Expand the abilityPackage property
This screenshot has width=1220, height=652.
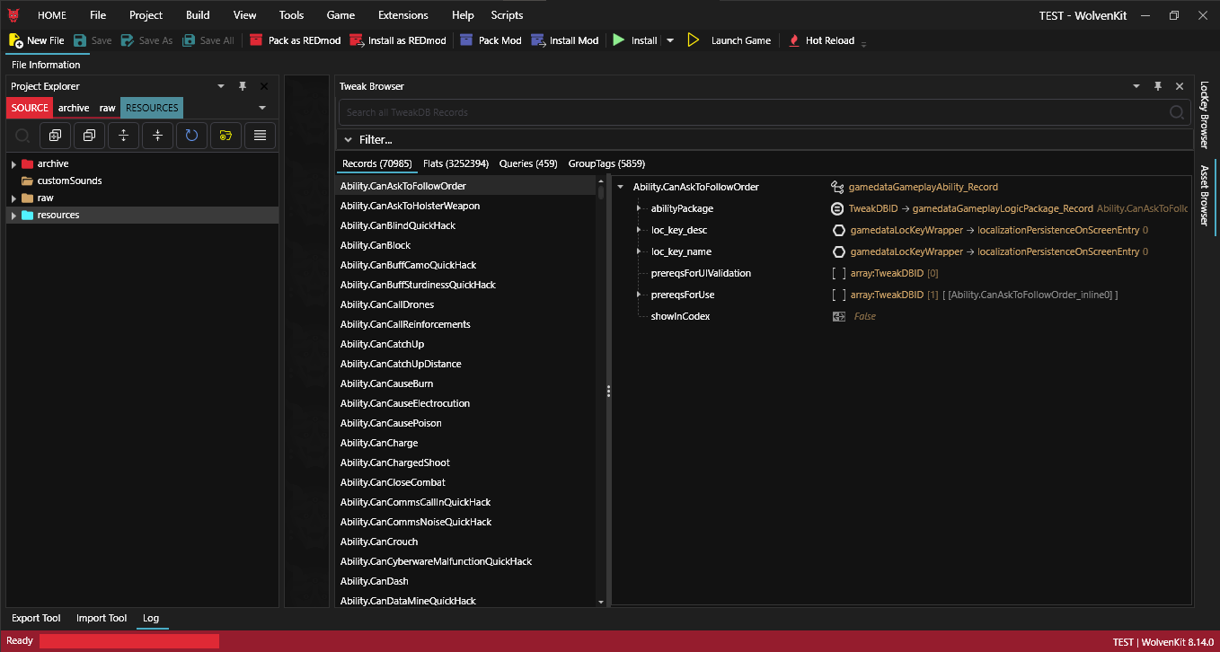(x=639, y=208)
